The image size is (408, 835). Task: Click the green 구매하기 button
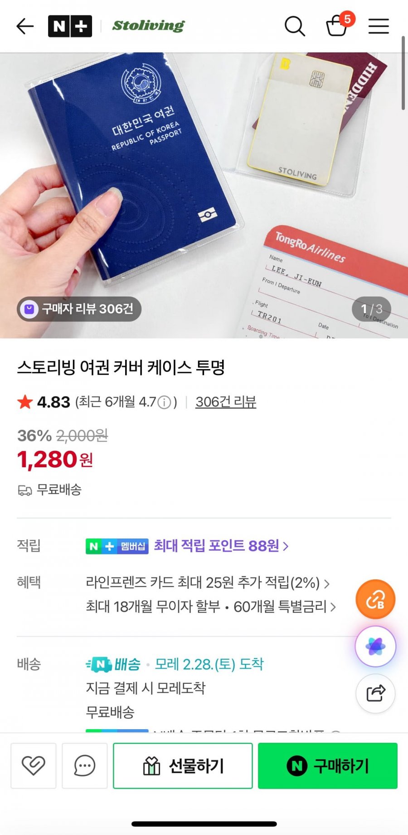[328, 766]
